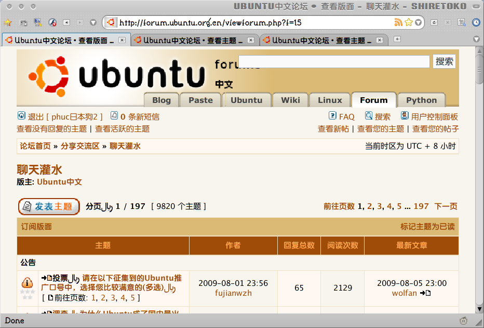The image size is (484, 328).
Task: Close the first tab 查看版面
Action: tap(122, 40)
